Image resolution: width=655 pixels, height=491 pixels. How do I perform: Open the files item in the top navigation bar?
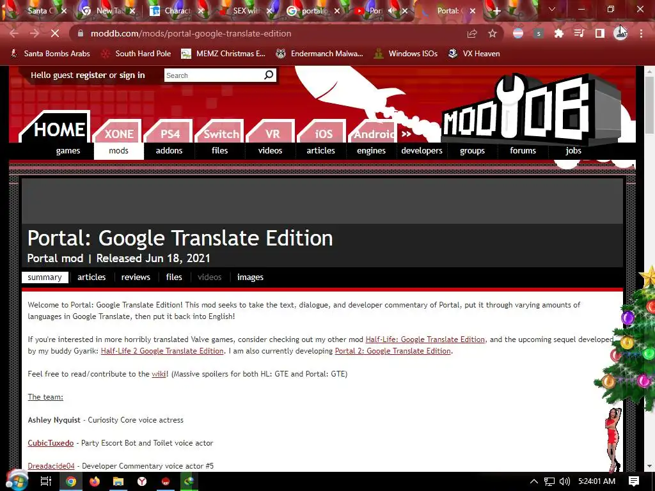220,150
